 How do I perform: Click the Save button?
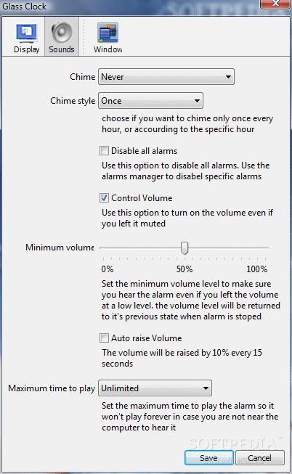pyautogui.click(x=208, y=458)
